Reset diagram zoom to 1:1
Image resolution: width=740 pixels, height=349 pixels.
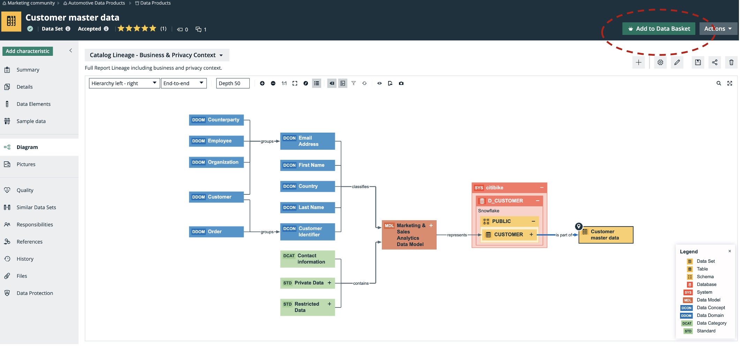click(284, 83)
